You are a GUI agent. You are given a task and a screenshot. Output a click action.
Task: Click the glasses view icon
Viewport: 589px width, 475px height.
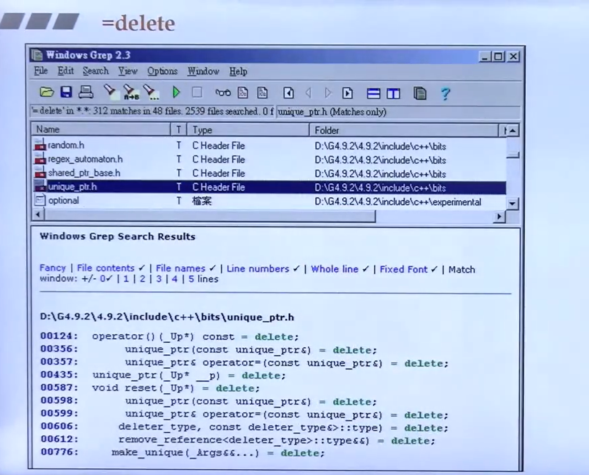click(223, 93)
